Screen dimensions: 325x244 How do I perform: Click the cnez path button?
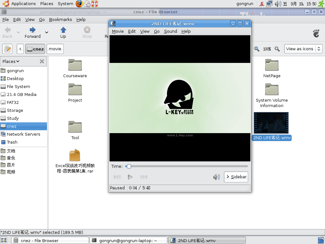click(x=35, y=49)
